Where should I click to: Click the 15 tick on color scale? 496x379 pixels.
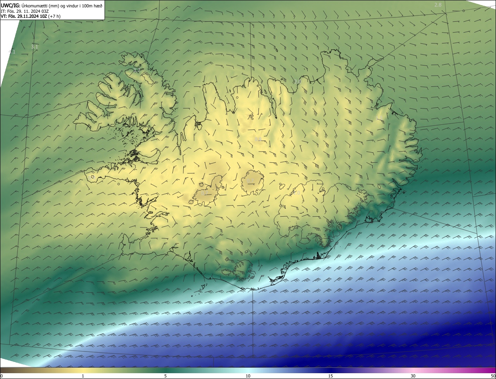(x=331, y=376)
